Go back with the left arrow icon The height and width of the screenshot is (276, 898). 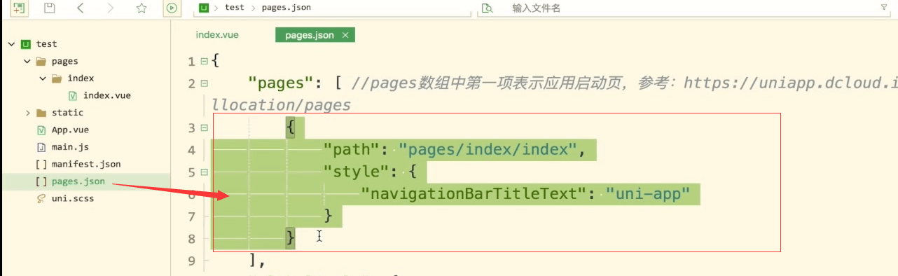pos(80,8)
